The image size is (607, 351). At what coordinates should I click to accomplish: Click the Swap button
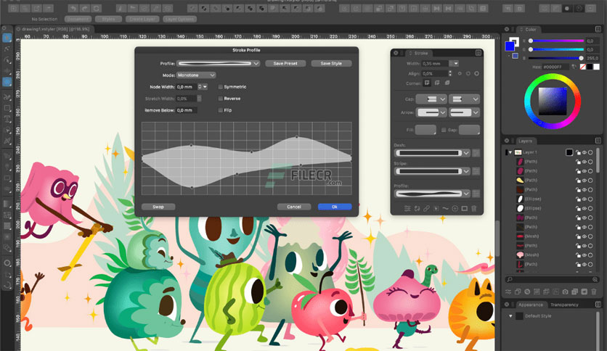point(158,207)
